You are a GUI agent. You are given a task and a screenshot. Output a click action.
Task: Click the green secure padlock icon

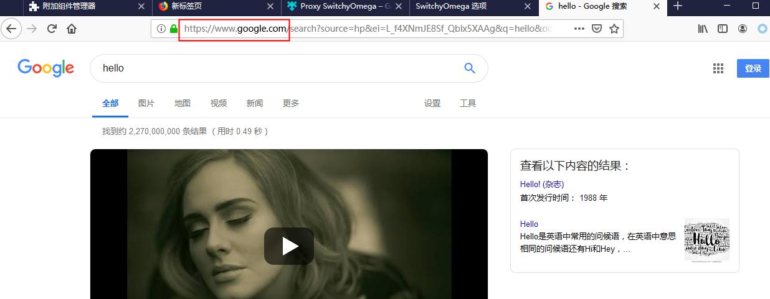174,29
